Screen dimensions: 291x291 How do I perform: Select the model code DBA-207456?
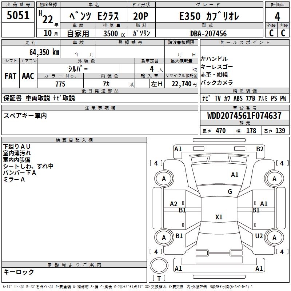208,33
